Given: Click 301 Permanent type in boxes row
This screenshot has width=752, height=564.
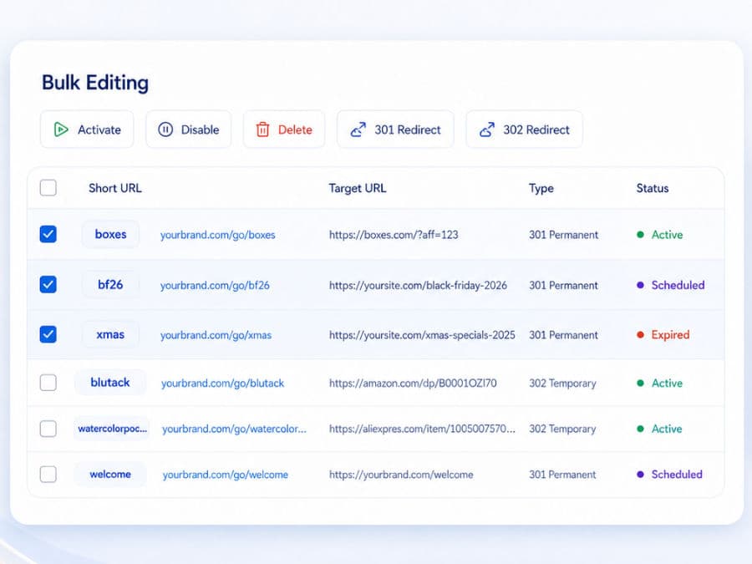Looking at the screenshot, I should 563,235.
